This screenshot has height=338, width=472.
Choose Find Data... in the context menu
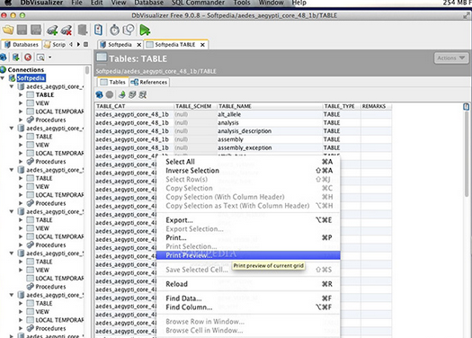(248, 298)
